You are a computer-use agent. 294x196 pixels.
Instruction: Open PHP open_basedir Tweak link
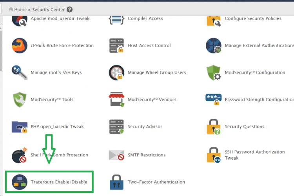pos(57,127)
